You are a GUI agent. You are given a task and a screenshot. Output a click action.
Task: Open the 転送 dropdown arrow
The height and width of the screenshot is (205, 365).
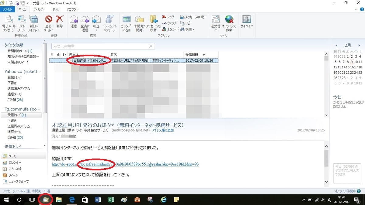tap(96, 30)
